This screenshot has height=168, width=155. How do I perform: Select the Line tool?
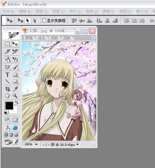click(7, 81)
